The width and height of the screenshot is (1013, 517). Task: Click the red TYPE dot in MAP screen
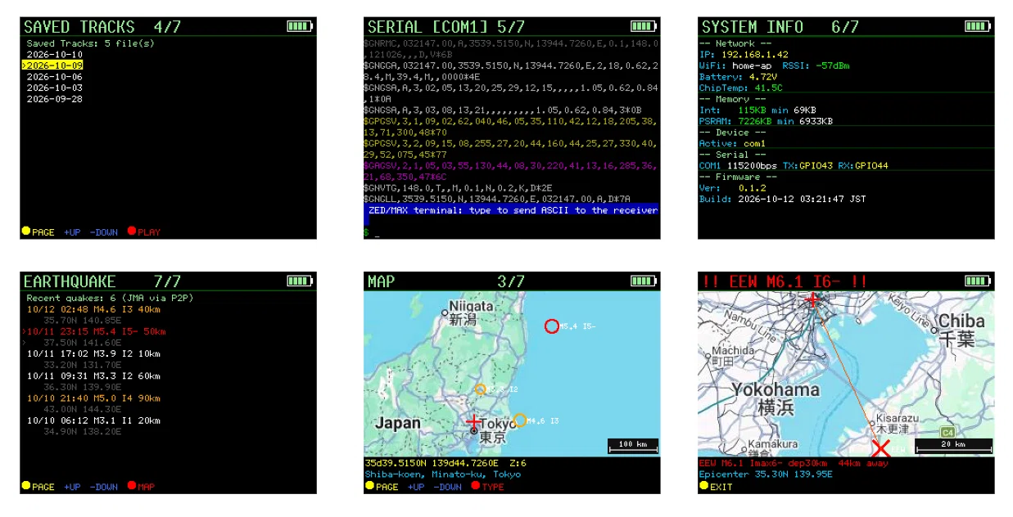pos(475,486)
